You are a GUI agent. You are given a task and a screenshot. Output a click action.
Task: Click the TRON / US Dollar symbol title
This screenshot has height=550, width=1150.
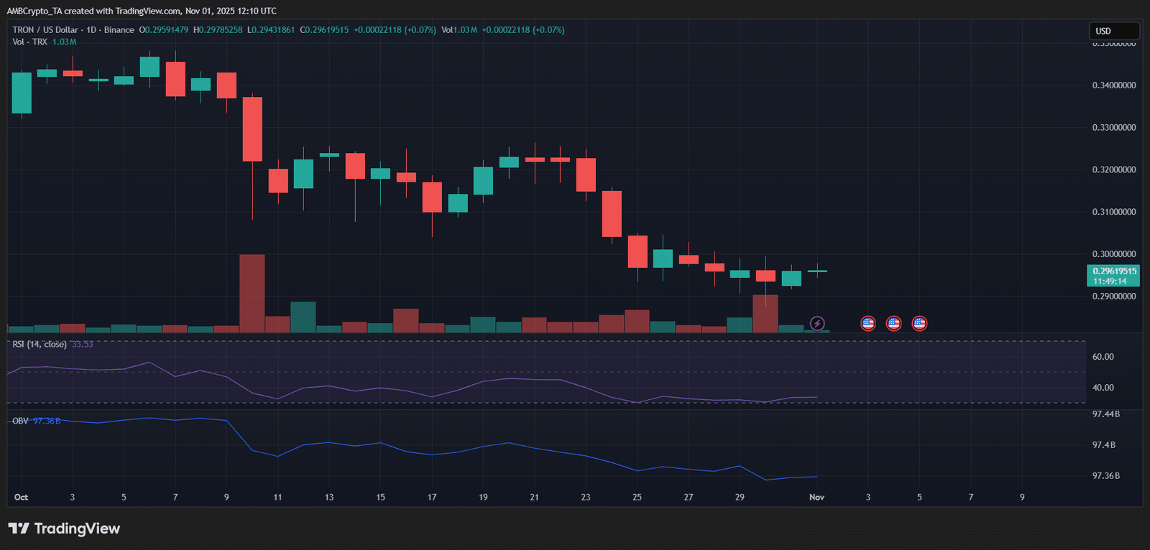(x=45, y=30)
